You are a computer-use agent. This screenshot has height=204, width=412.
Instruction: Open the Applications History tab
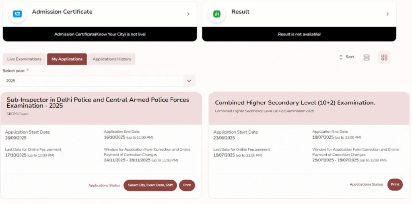click(112, 59)
